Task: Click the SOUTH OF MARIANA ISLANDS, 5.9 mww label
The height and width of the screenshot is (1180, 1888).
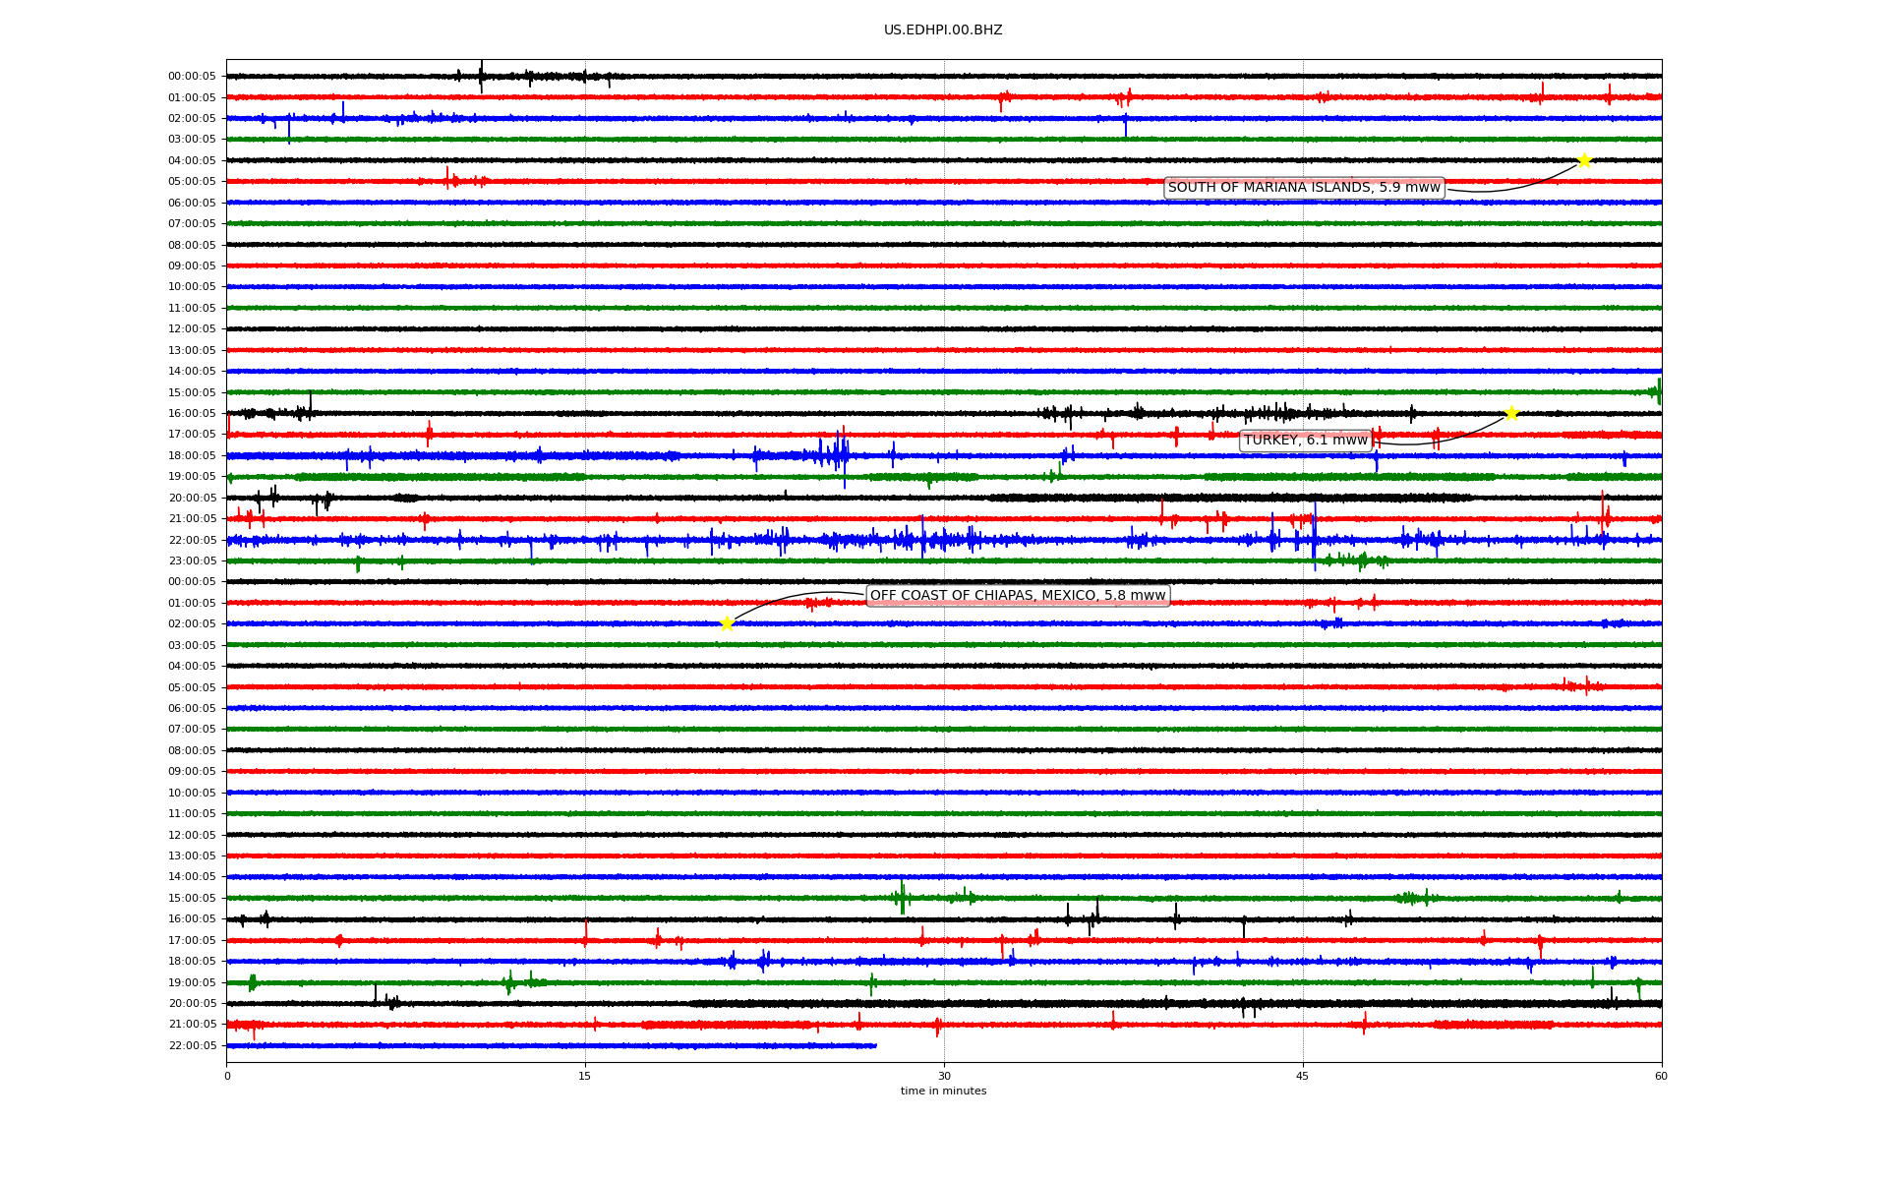Action: pyautogui.click(x=1304, y=188)
